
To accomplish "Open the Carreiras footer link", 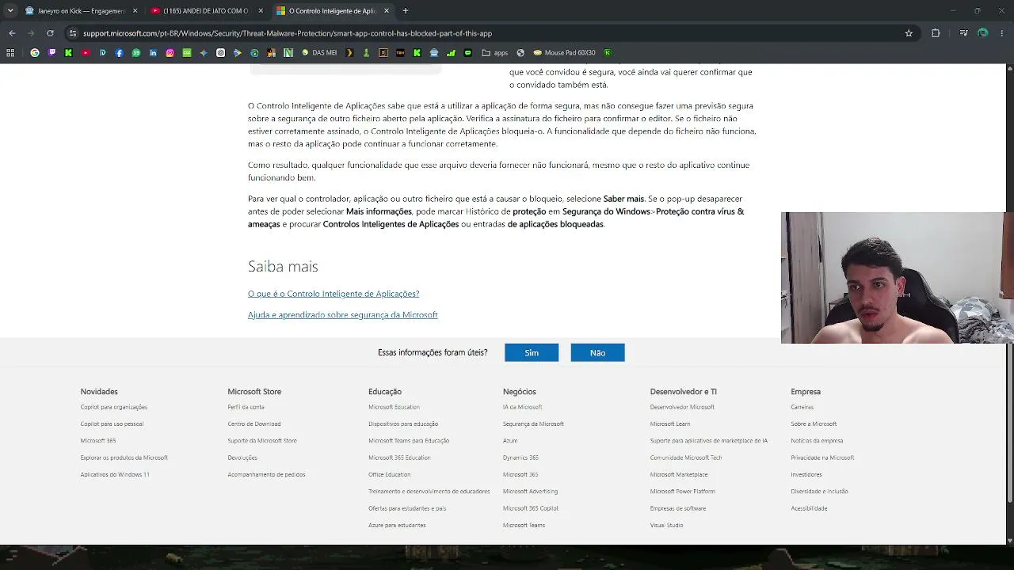I will (x=802, y=407).
